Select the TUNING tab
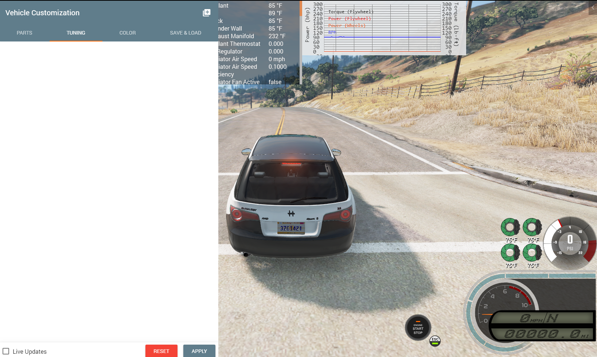The height and width of the screenshot is (357, 597). point(76,33)
